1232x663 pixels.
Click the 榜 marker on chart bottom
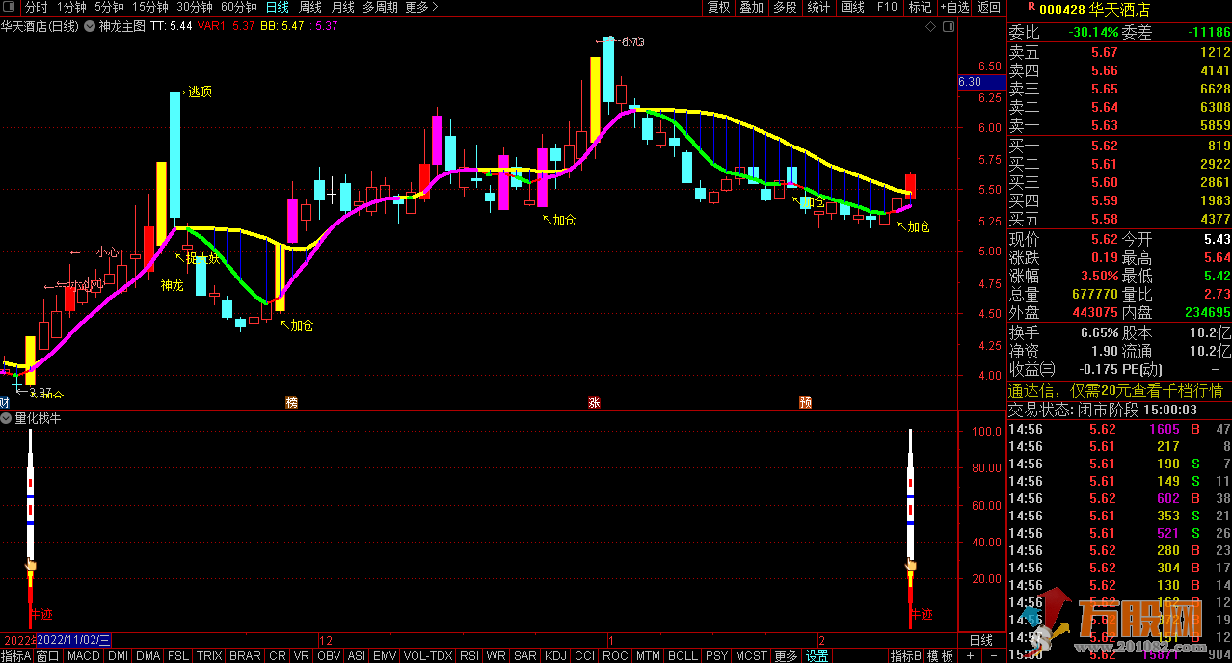point(291,402)
